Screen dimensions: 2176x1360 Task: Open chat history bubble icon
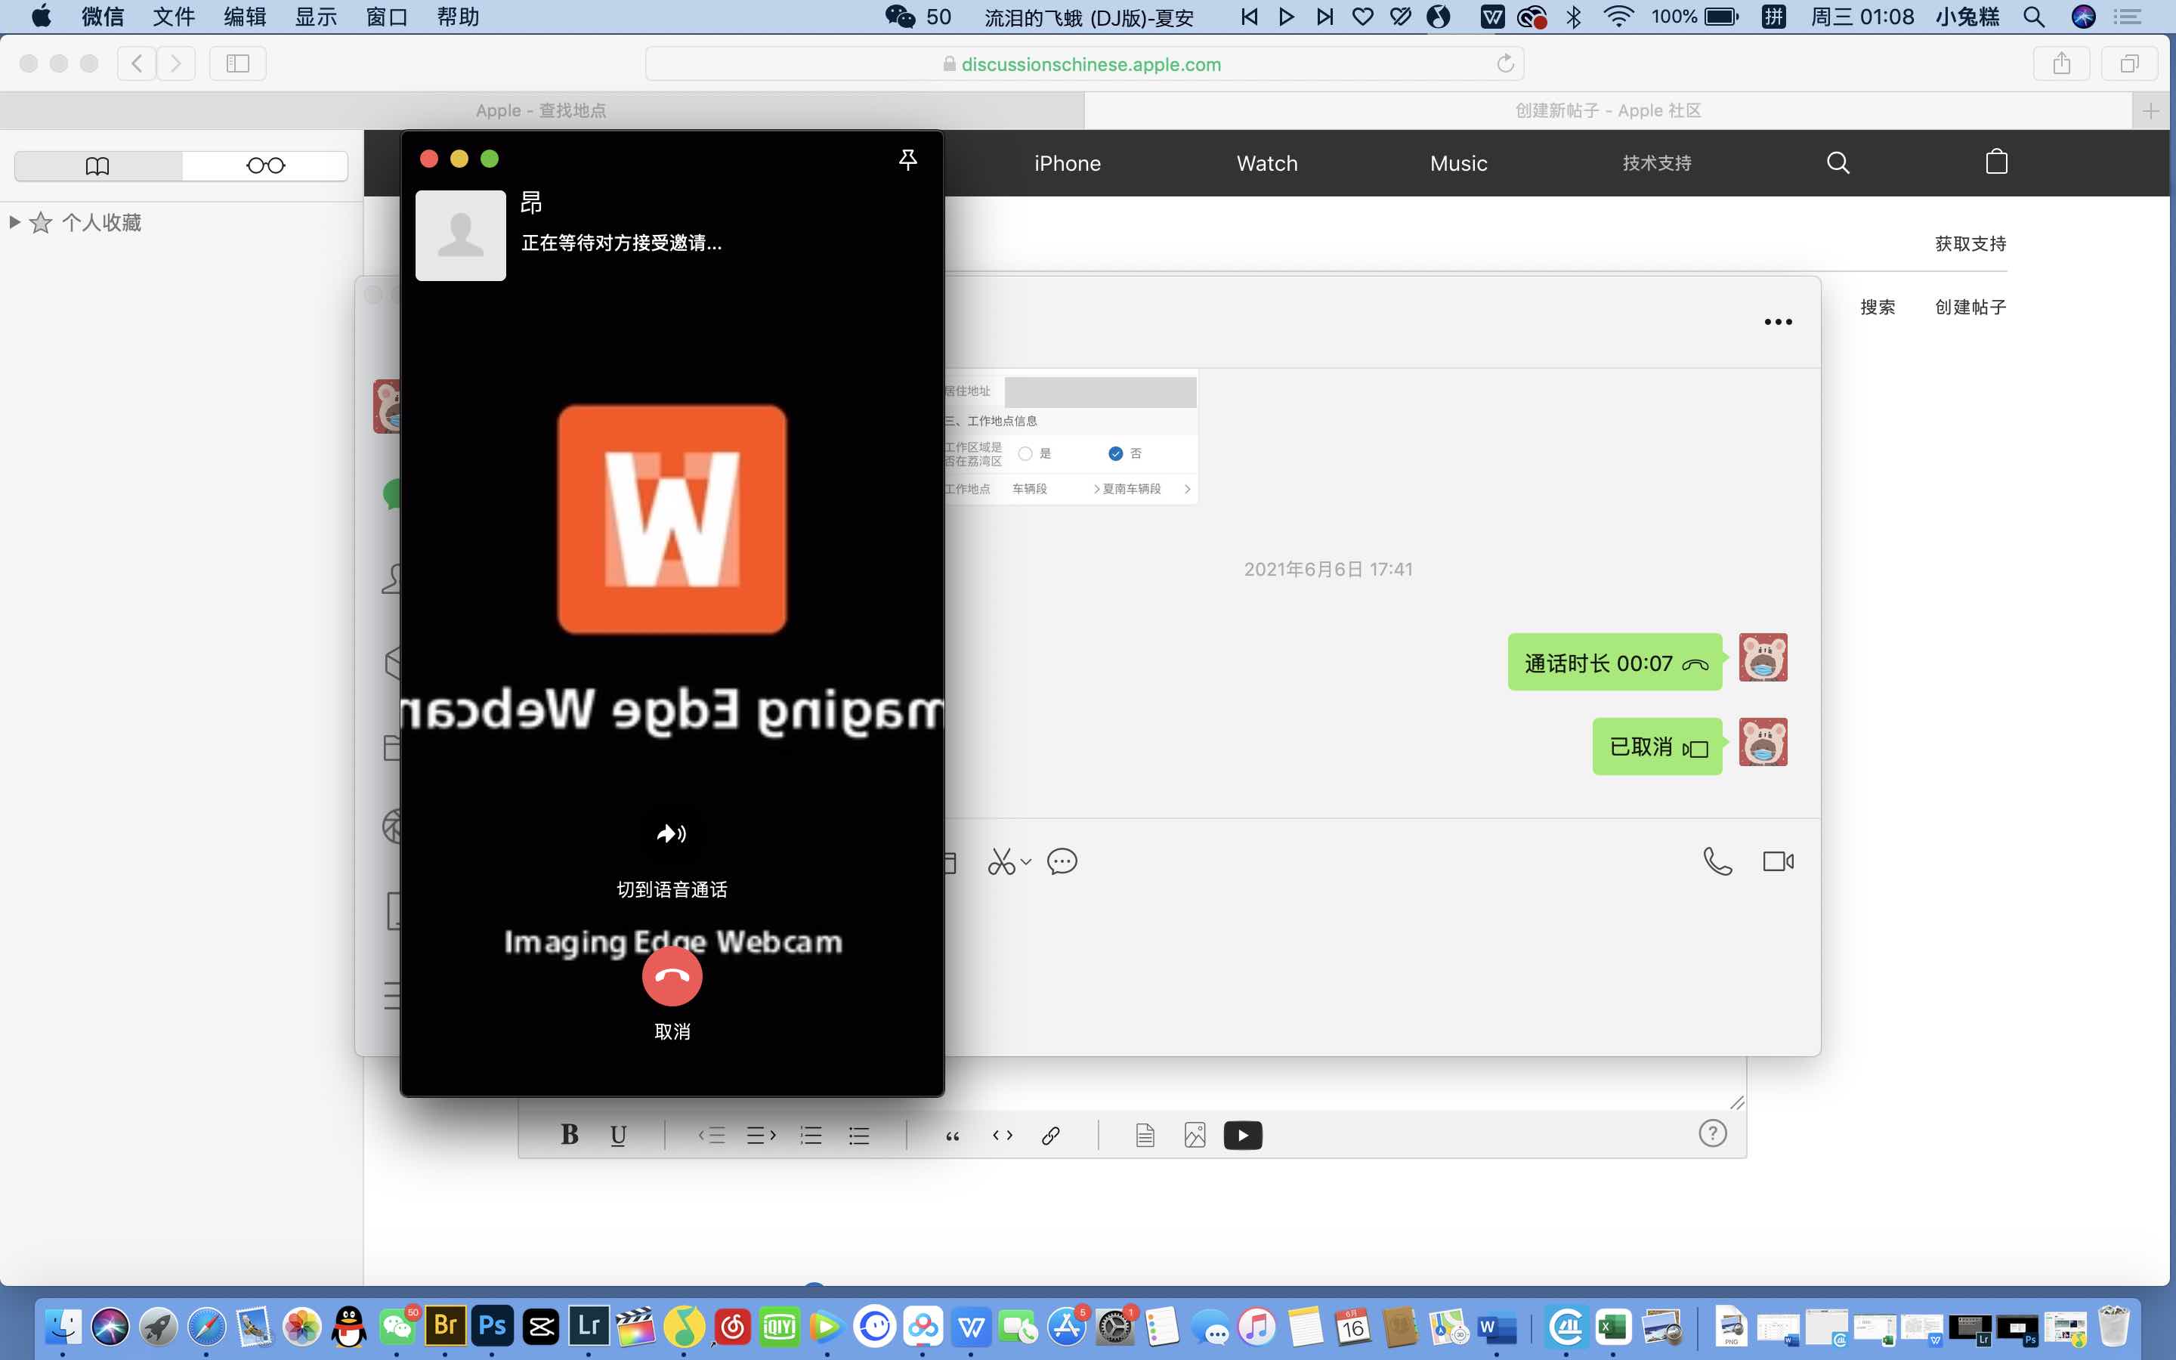pos(1062,861)
